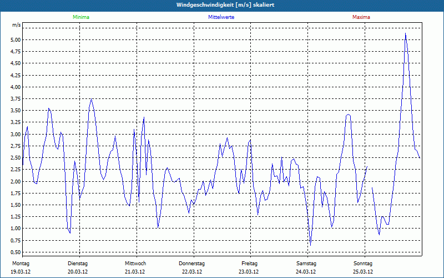Click the Freitag day label
This screenshot has width=444, height=278.
(249, 264)
